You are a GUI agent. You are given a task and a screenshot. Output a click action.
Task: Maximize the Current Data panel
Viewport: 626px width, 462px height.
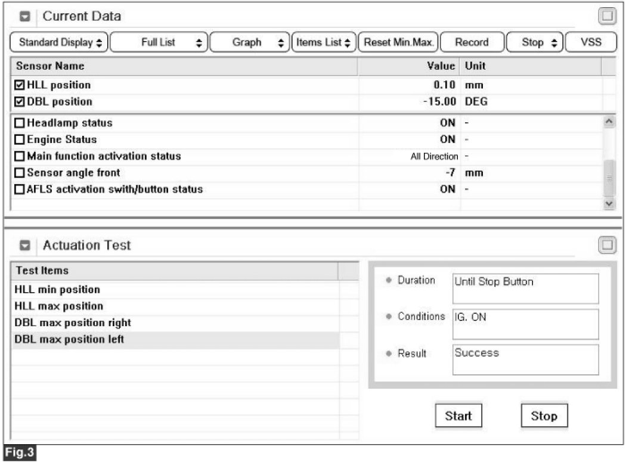(607, 16)
